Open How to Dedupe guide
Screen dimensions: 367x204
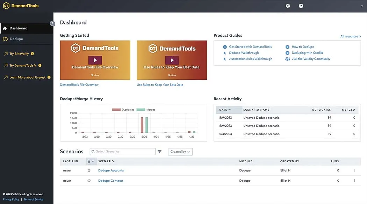[303, 47]
